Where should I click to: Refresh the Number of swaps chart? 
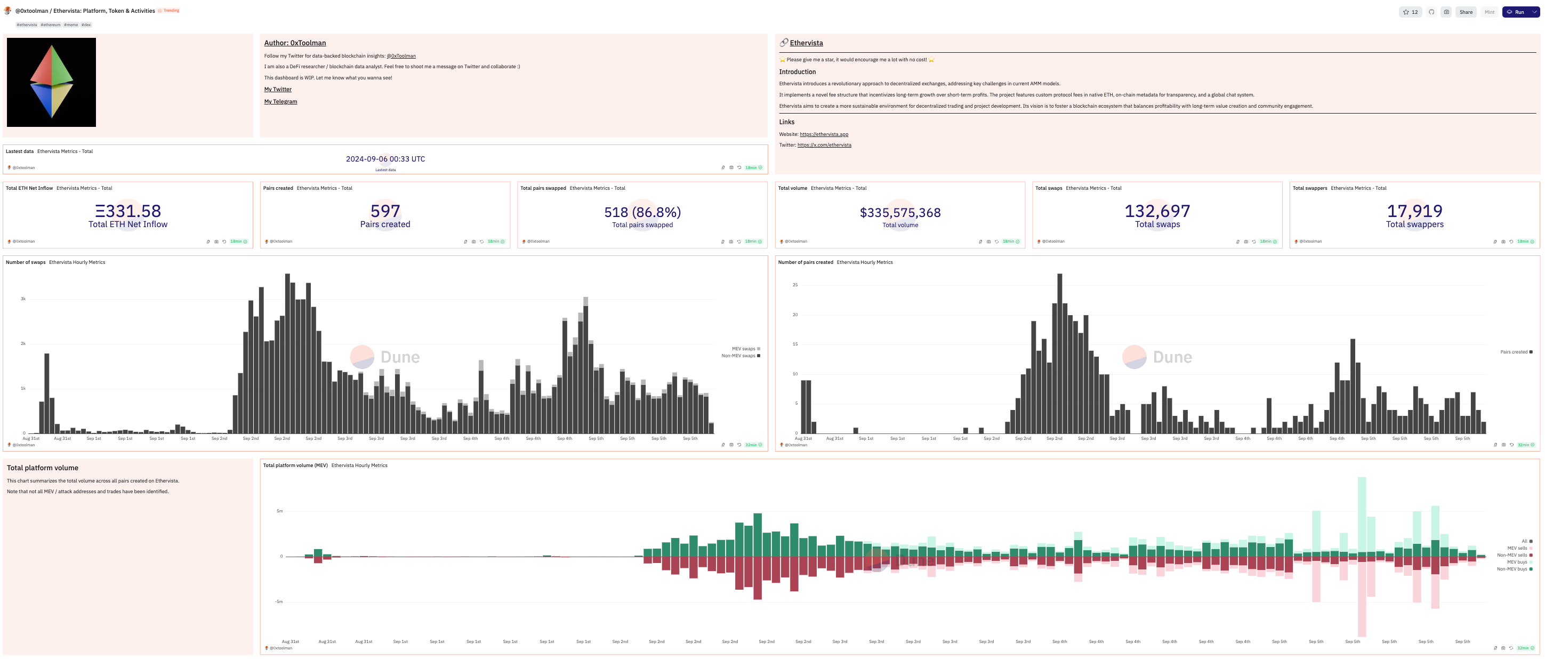tap(739, 445)
